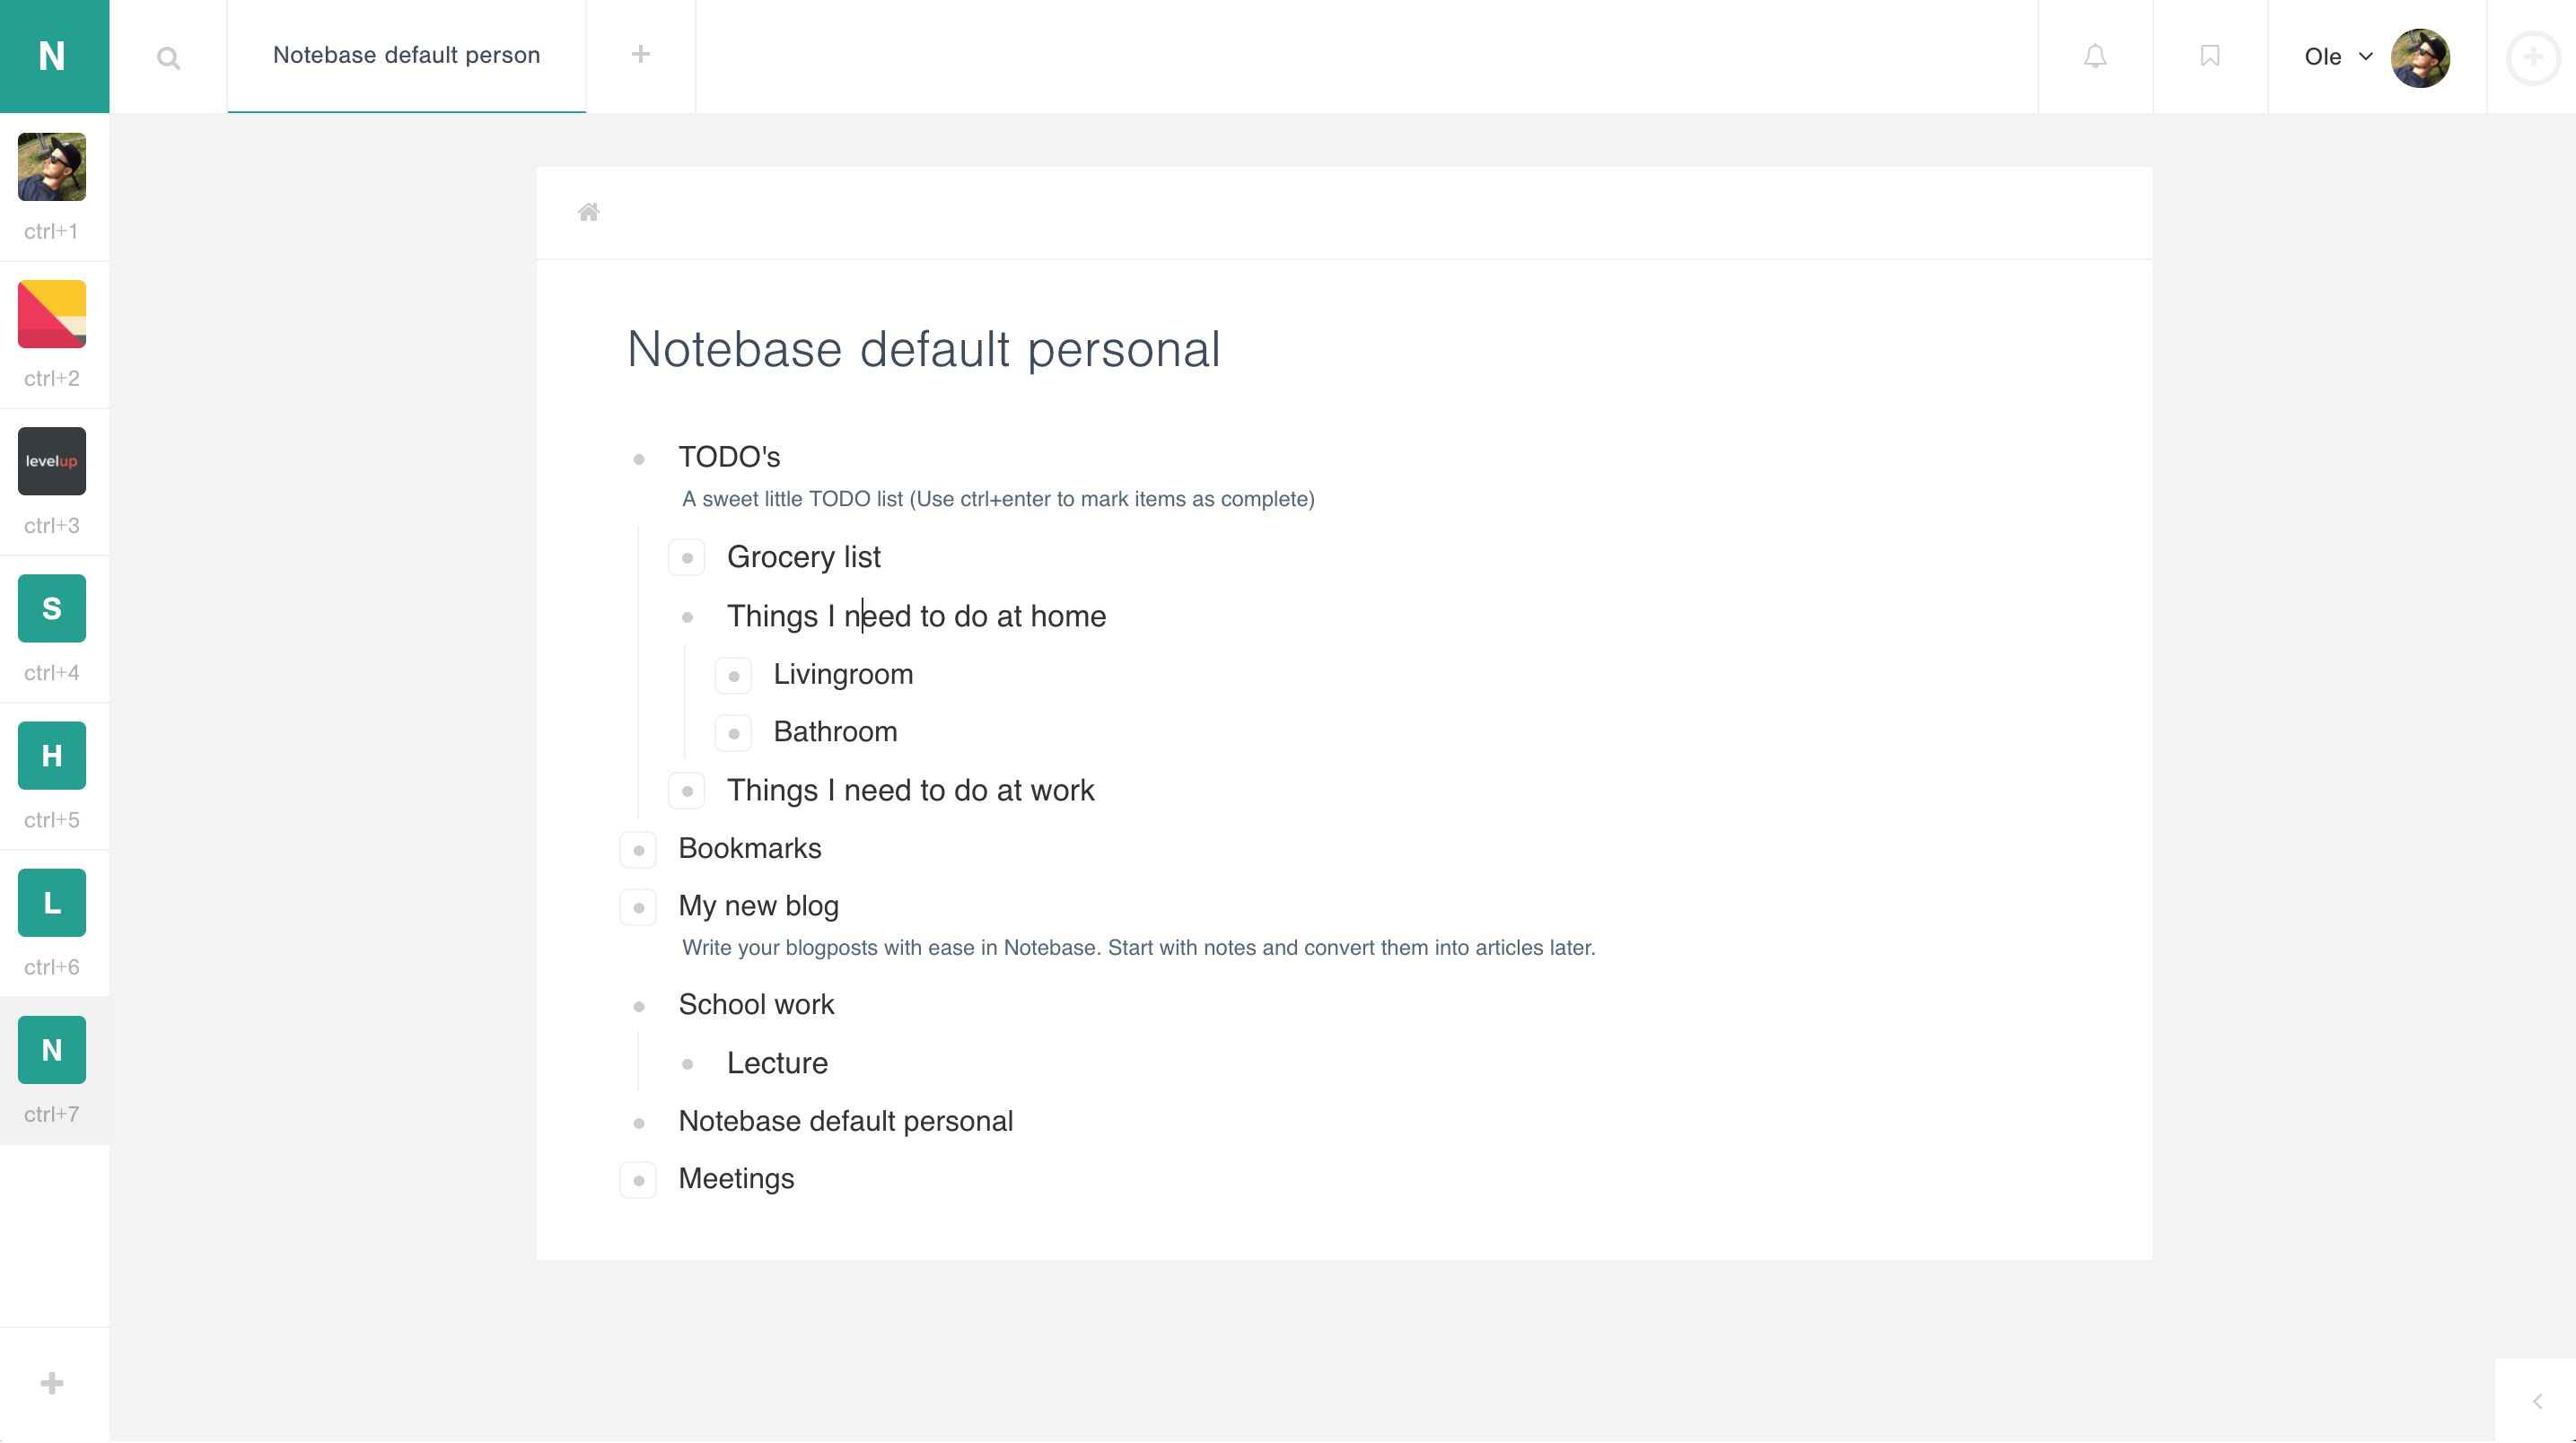Click the circular plus icon top right
This screenshot has height=1443, width=2576.
(x=2532, y=57)
